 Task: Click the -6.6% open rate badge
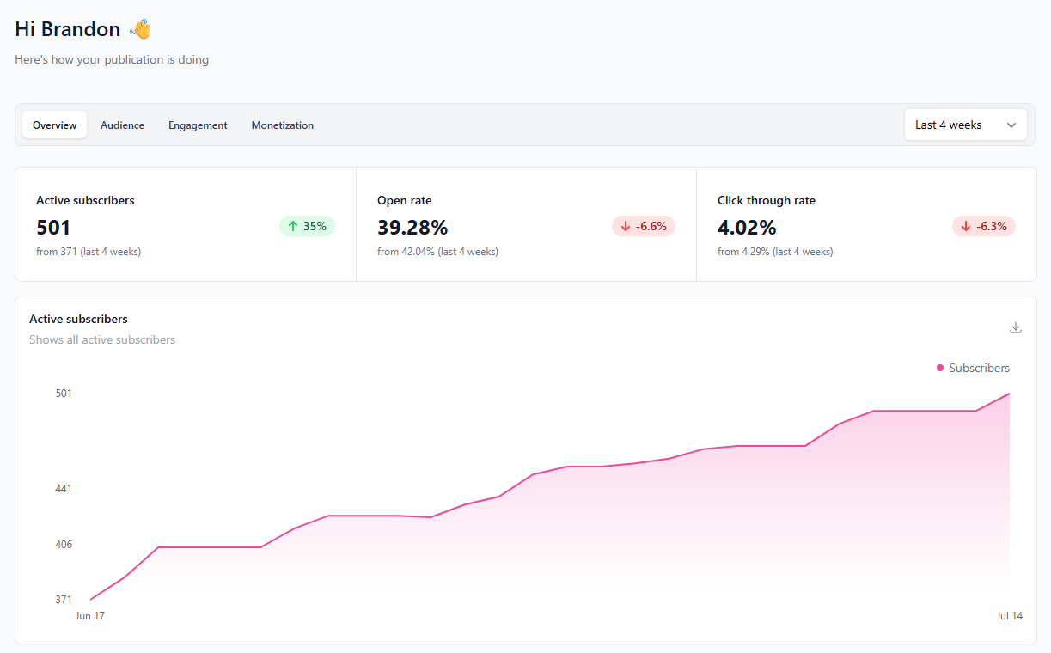644,226
